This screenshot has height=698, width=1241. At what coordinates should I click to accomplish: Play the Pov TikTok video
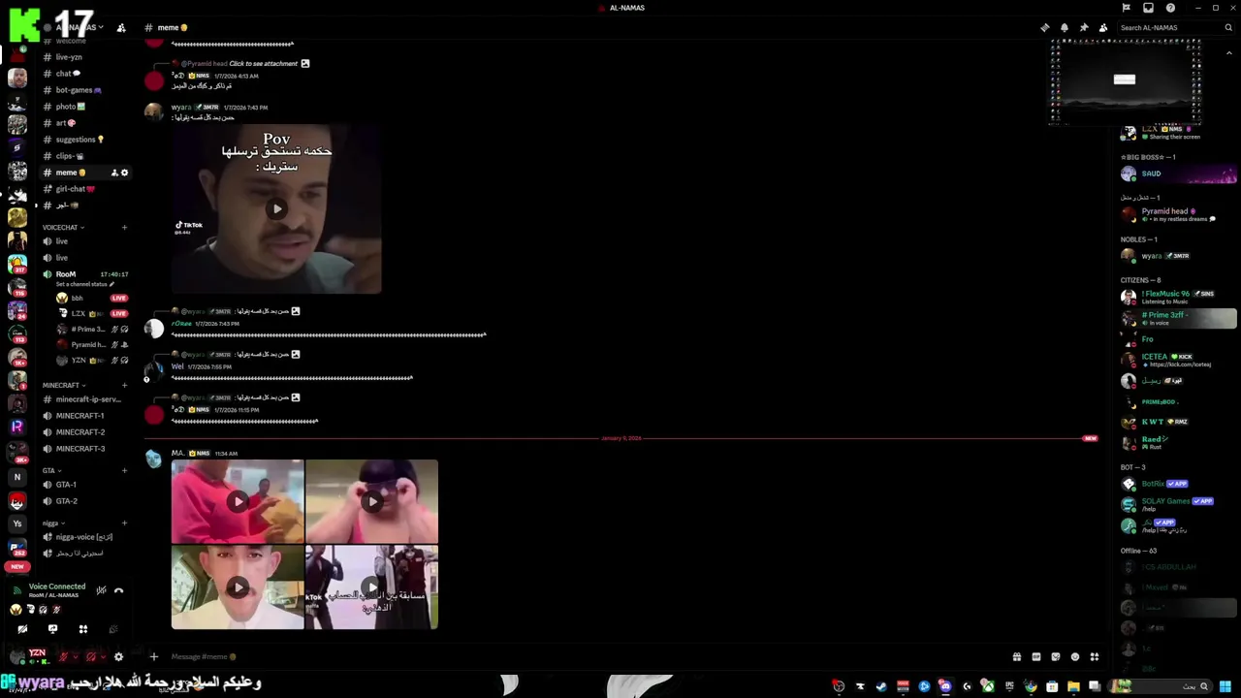[x=276, y=208]
